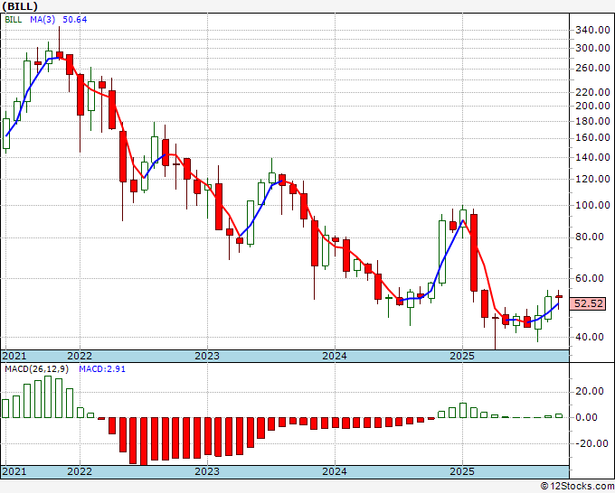Screen dimensions: 615x493
Task: Click the 260.00 price axis label
Action: pos(592,68)
